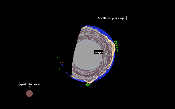Click the blue splash at planet's top left corner
Screen dimensions: 175x109
(80, 26)
